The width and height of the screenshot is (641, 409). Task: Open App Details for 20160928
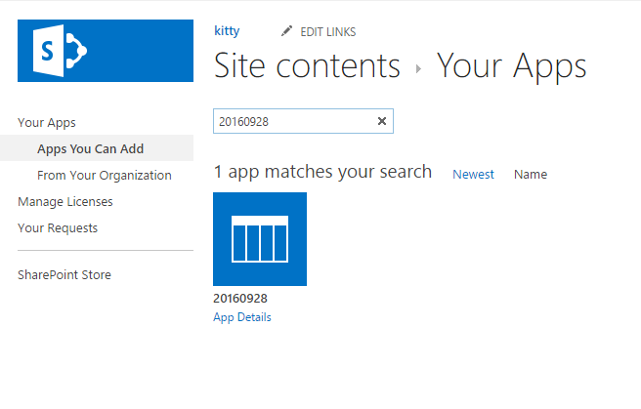click(242, 317)
